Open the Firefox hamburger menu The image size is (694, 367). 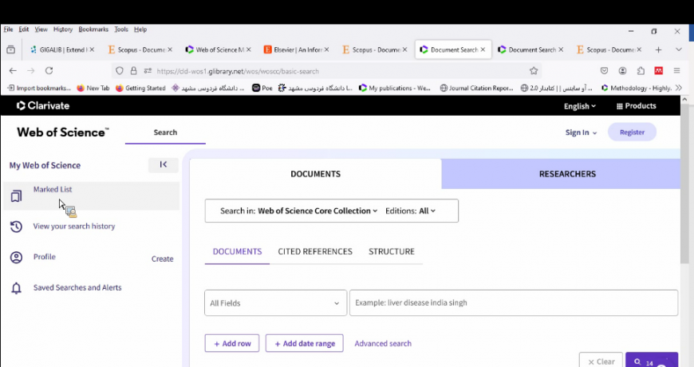tap(676, 71)
